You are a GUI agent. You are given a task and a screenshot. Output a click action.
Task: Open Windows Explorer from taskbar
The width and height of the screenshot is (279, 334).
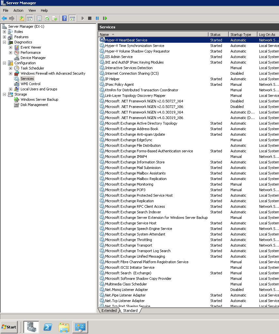click(64, 327)
